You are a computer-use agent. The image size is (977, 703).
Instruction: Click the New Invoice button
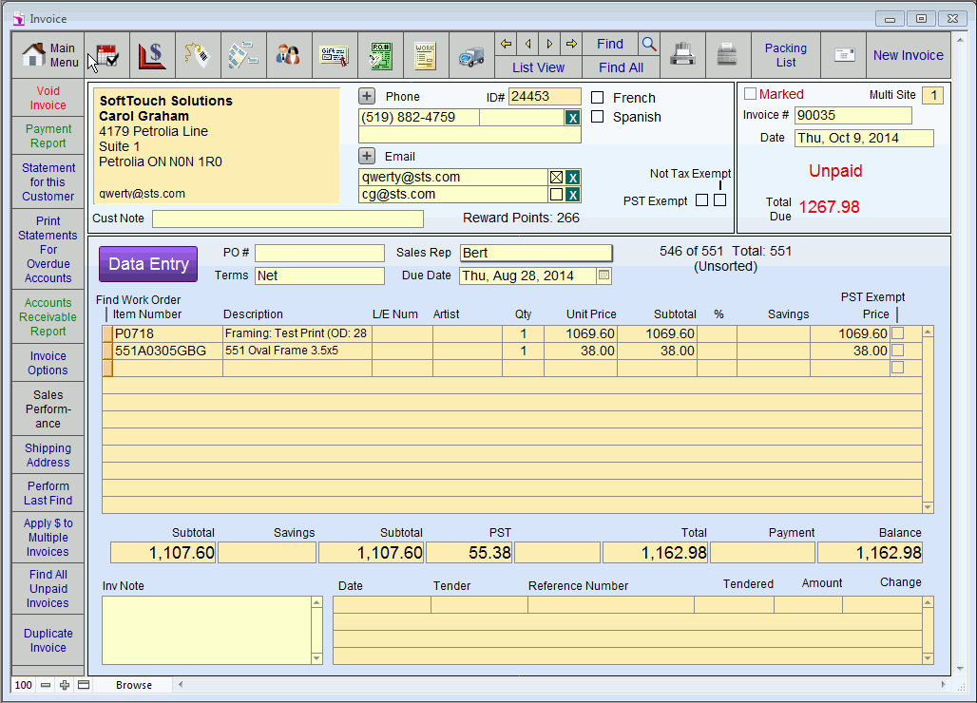pos(908,55)
